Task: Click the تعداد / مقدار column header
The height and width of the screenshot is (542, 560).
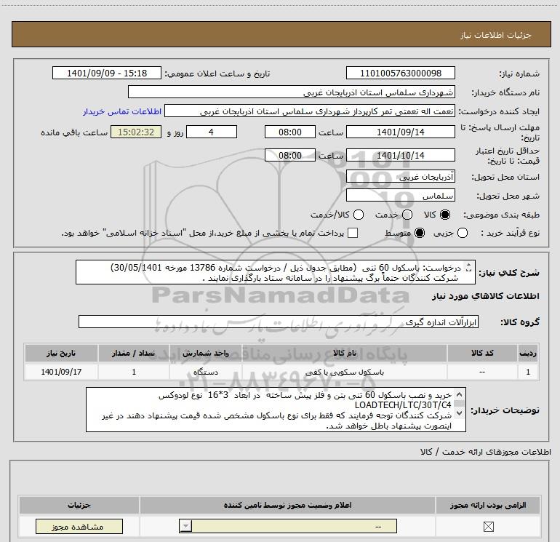Action: click(134, 353)
